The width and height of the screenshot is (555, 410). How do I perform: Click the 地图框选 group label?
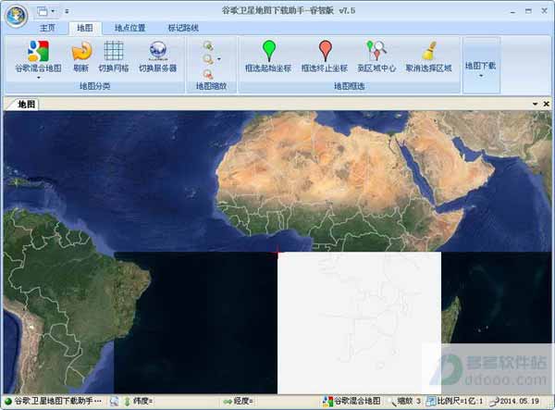click(350, 86)
